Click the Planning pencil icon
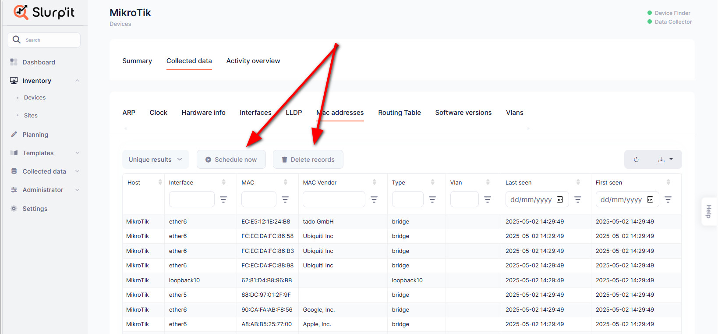Viewport: 718px width, 334px height. pos(14,135)
